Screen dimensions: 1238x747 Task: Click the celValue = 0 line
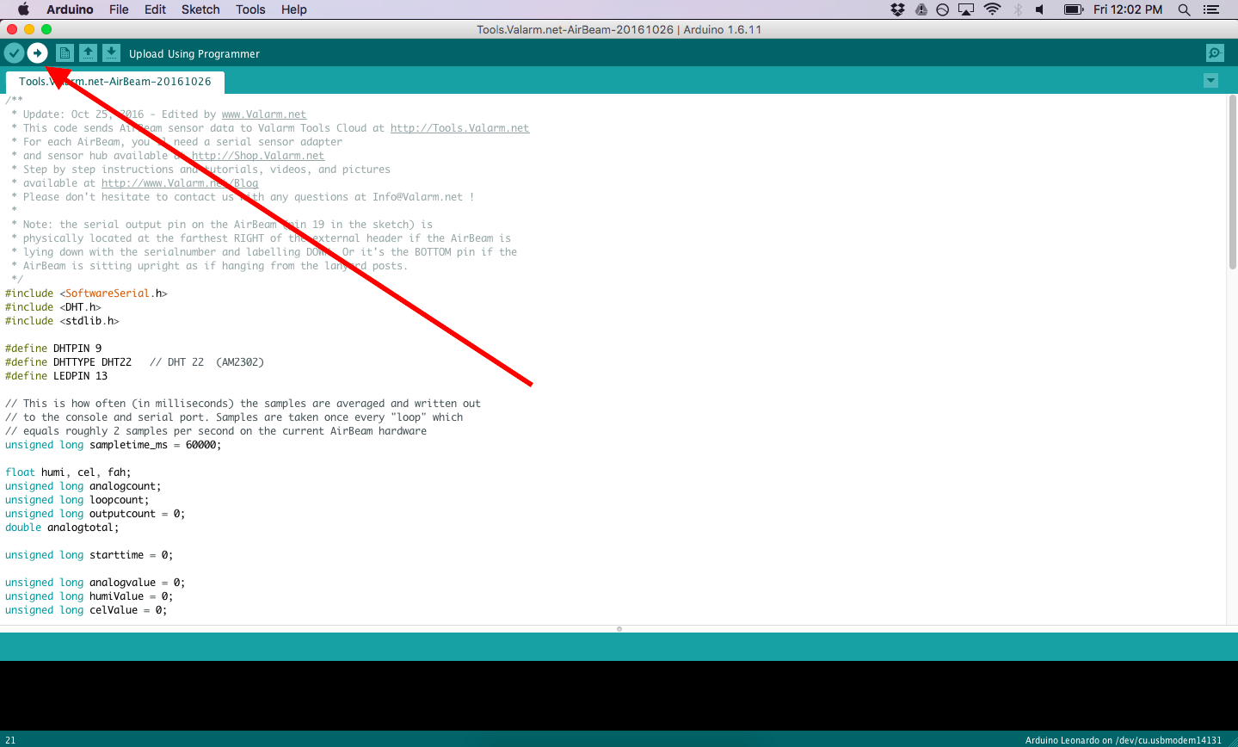tap(86, 610)
